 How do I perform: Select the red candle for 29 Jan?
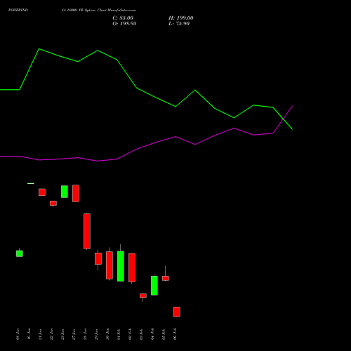98,259
